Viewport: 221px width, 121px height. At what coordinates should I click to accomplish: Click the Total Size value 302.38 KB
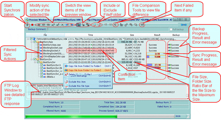124,103
